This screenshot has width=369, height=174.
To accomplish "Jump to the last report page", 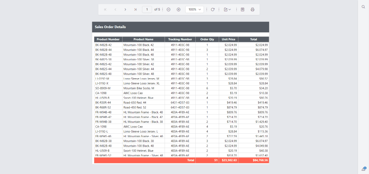I will (x=135, y=9).
